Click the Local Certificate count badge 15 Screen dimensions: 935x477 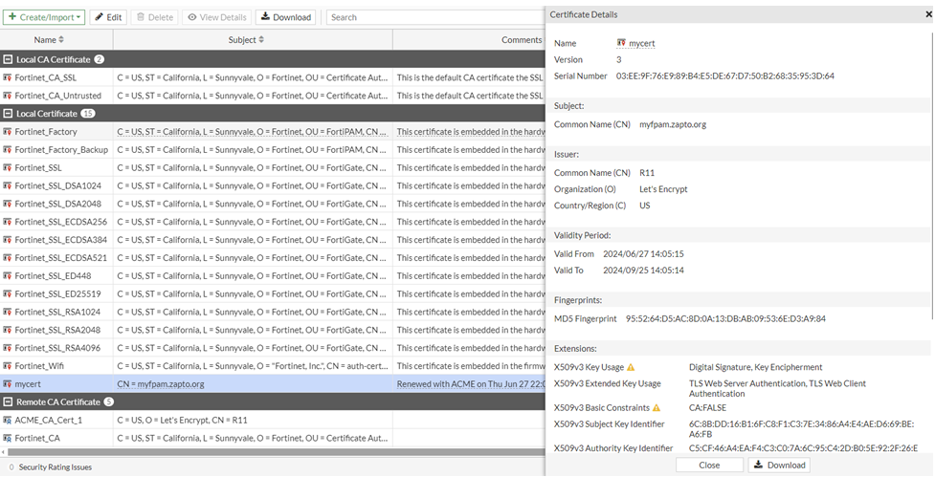click(88, 114)
